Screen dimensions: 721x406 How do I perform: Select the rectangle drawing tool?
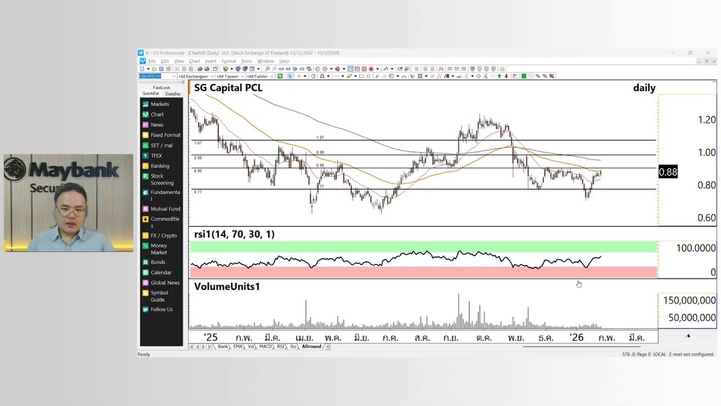point(362,76)
